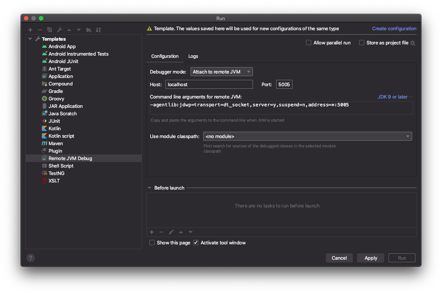Enable Allow parallel run
This screenshot has width=442, height=294.
(308, 43)
